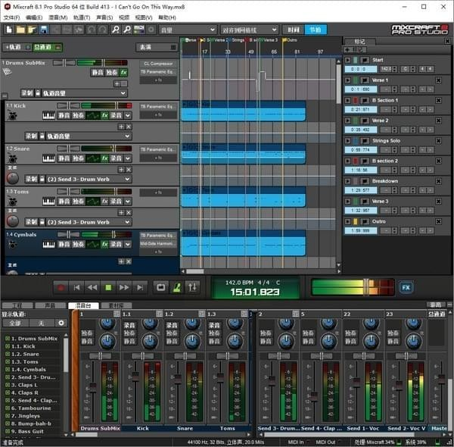Mute the Drums SubMix track
Image resolution: width=454 pixels, height=447 pixels.
tap(97, 73)
